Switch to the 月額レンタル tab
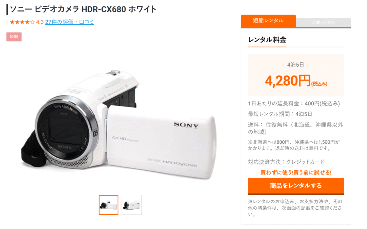Viewport: 367px width, 229px height. (x=324, y=23)
